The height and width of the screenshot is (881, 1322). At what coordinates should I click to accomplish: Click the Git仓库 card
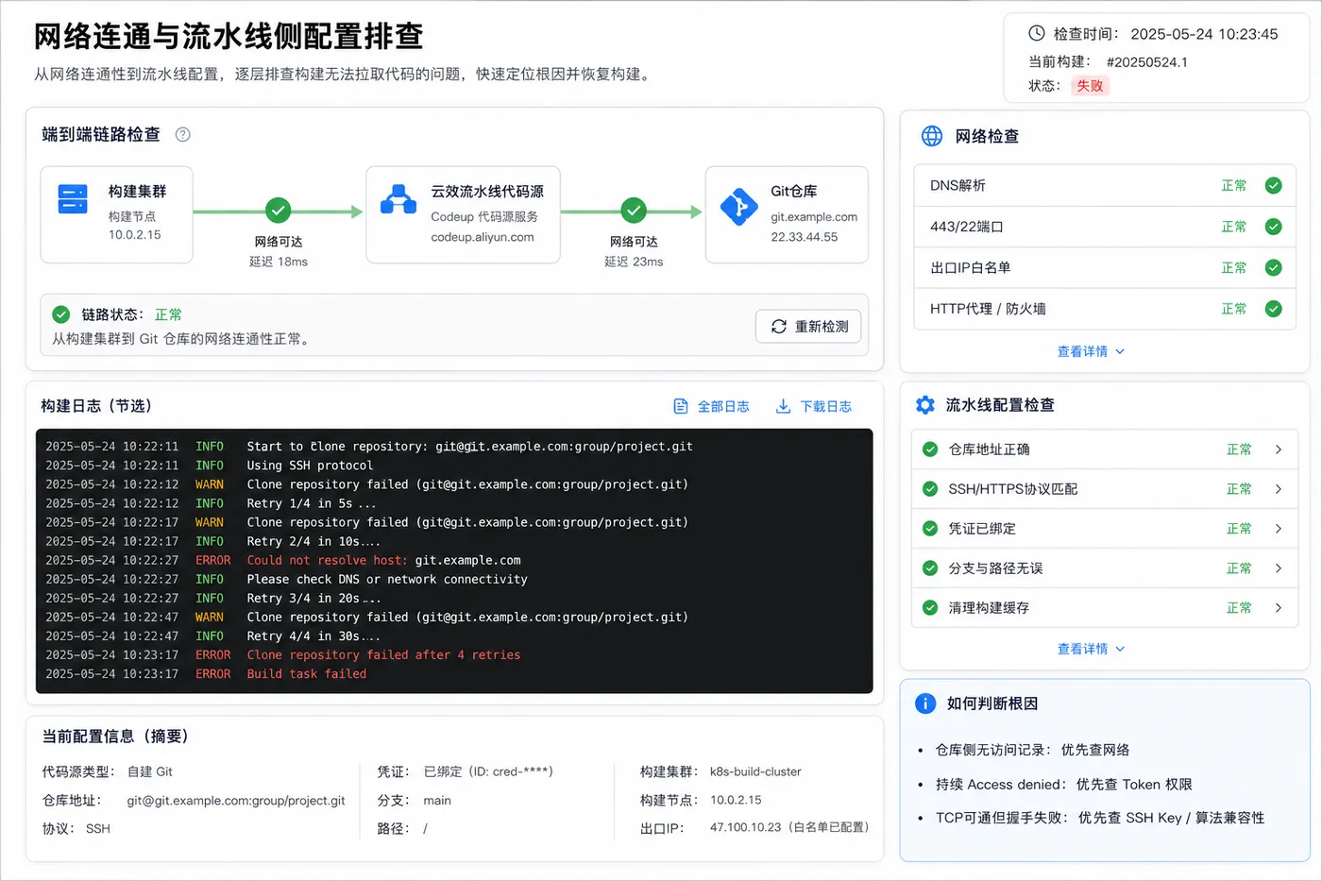coord(787,214)
